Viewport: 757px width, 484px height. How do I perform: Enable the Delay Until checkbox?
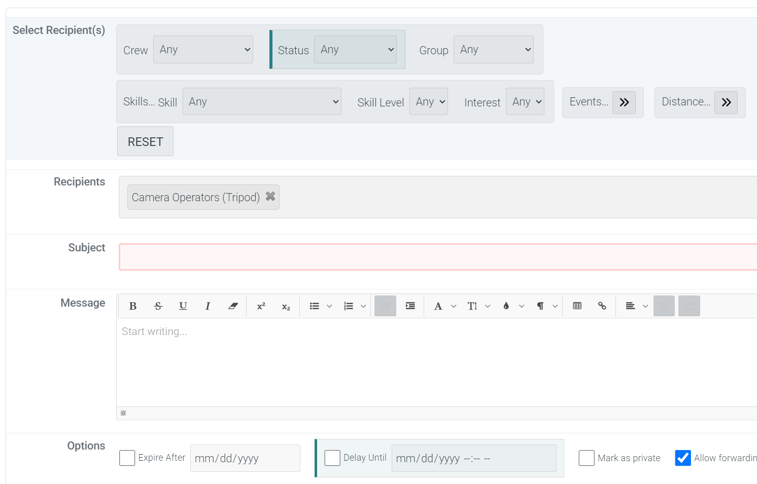tap(332, 458)
